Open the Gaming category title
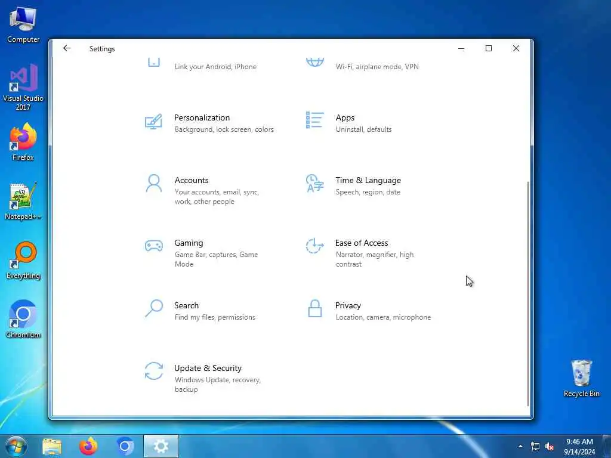The image size is (611, 458). [189, 243]
